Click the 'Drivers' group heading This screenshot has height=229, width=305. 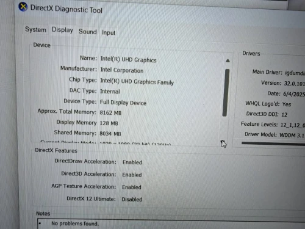click(x=251, y=54)
